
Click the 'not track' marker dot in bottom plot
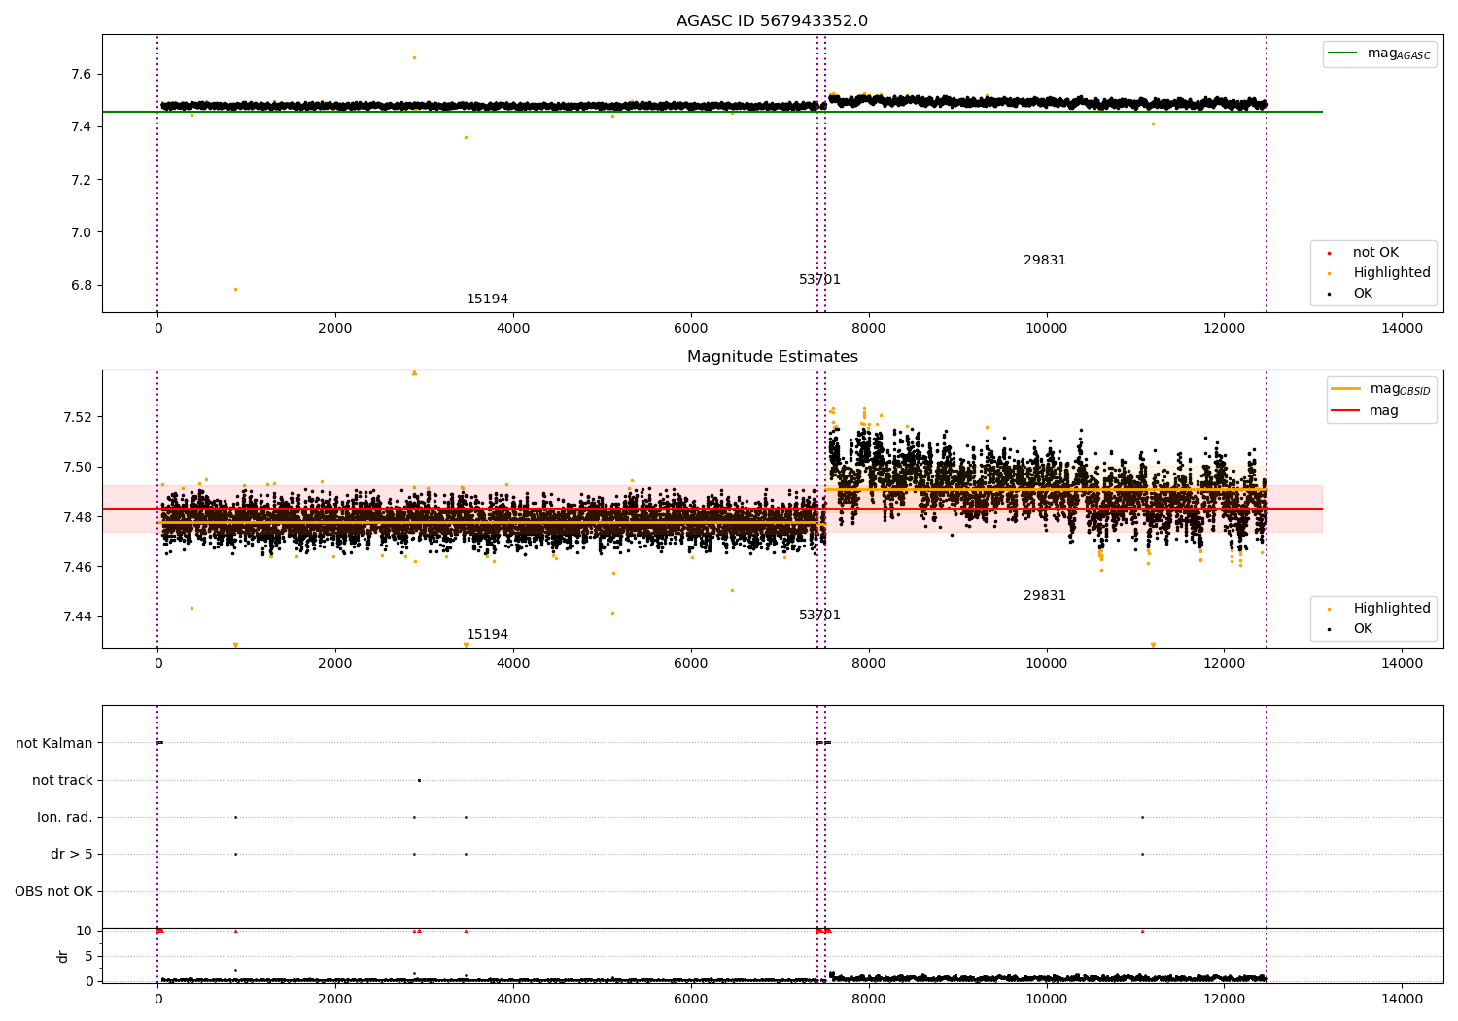point(419,780)
